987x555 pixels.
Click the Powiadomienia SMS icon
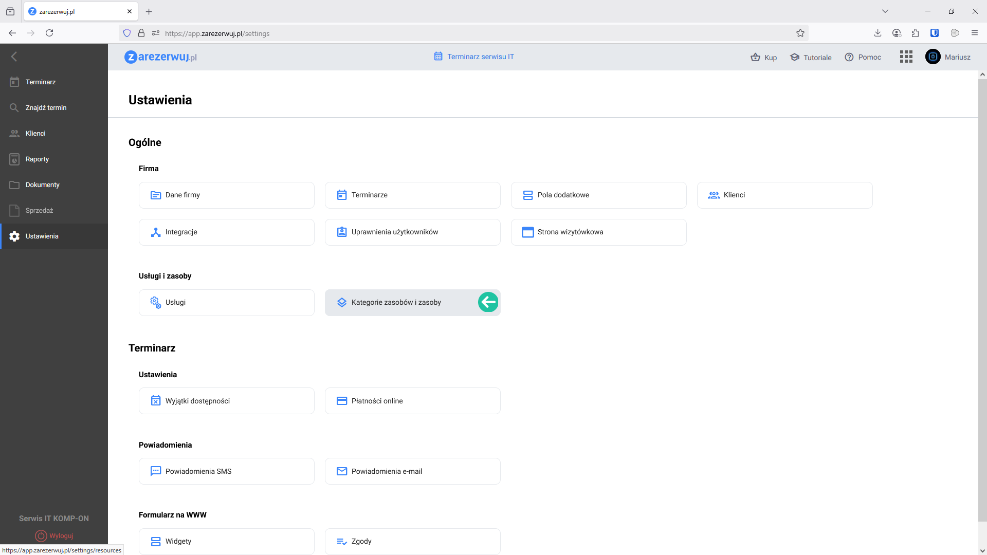click(156, 471)
